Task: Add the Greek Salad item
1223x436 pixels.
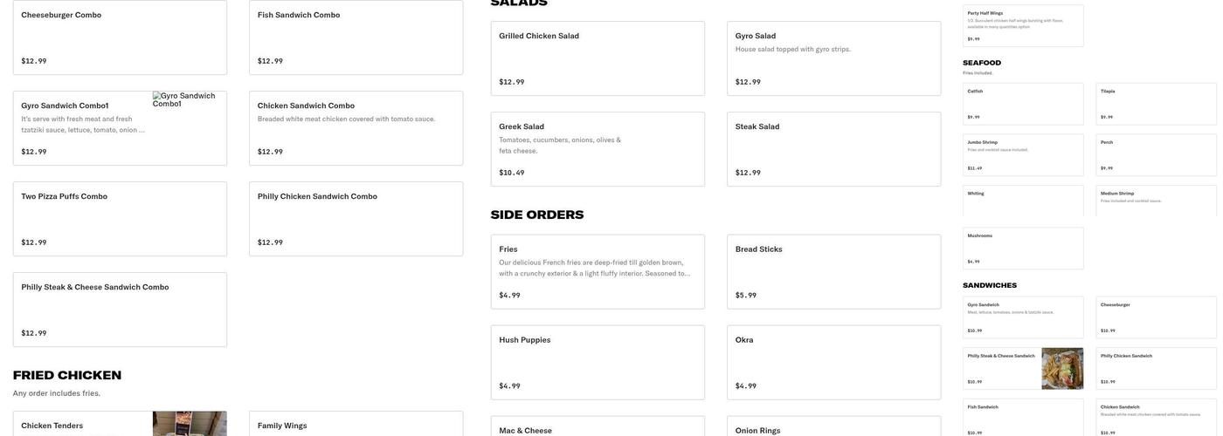Action: 598,149
